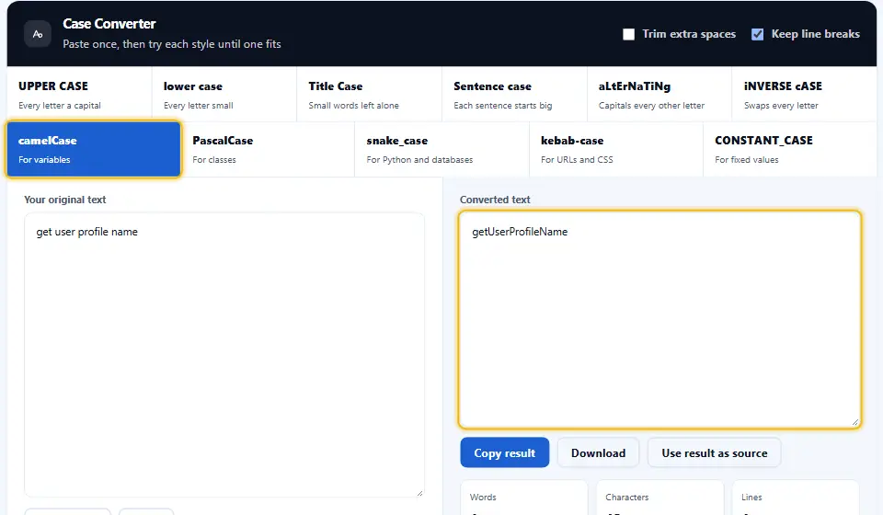883x515 pixels.
Task: Click the Download button
Action: [x=598, y=452]
